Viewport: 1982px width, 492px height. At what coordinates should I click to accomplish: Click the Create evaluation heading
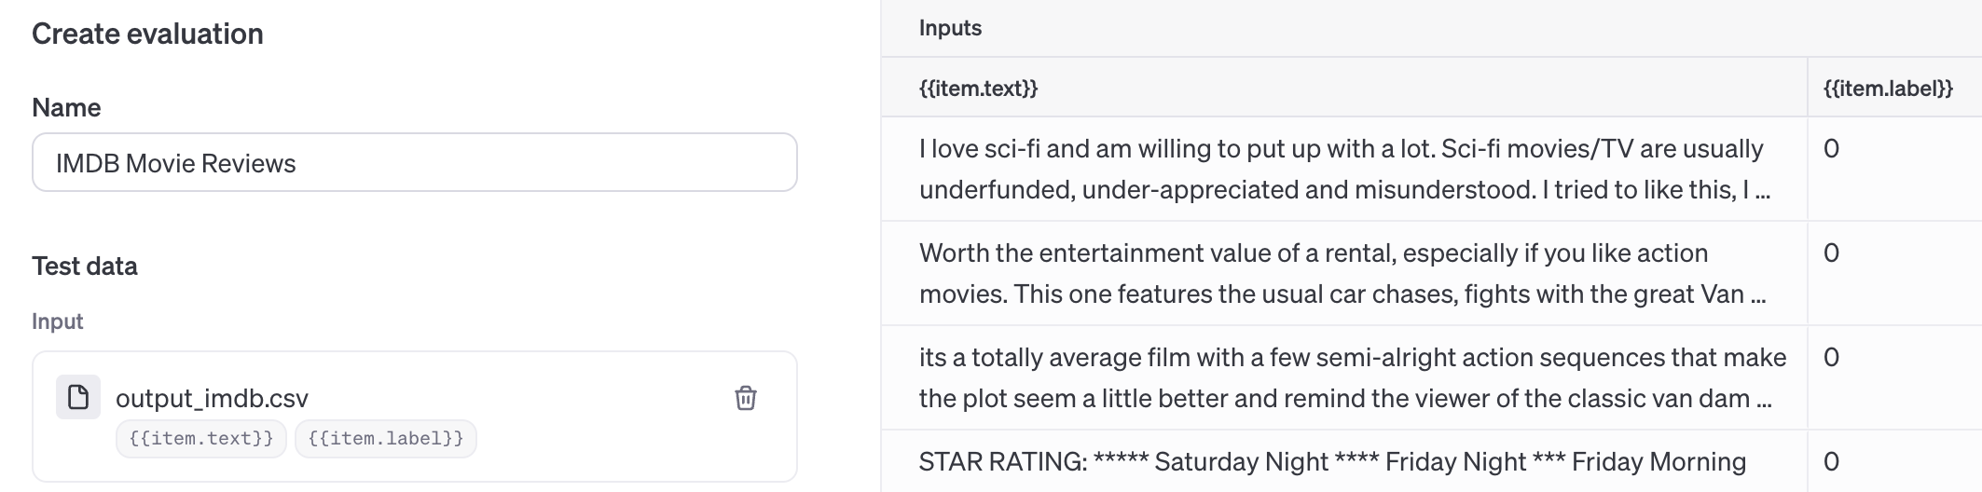[147, 34]
